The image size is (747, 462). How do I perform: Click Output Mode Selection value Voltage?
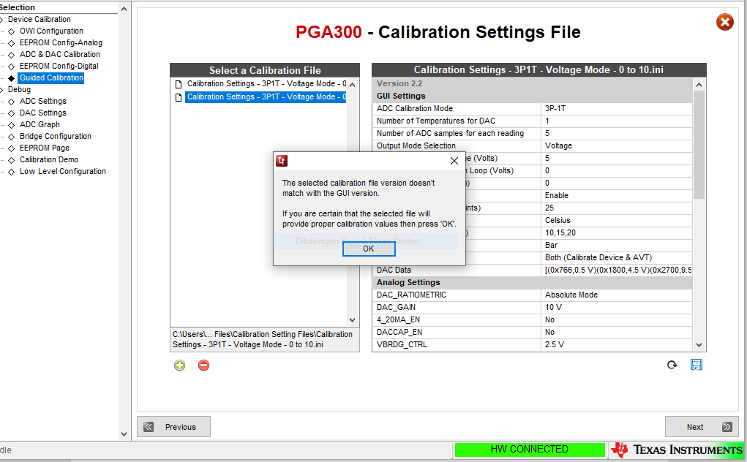click(x=617, y=145)
